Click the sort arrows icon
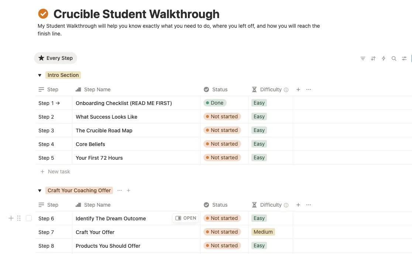Image resolution: width=412 pixels, height=254 pixels. click(373, 58)
